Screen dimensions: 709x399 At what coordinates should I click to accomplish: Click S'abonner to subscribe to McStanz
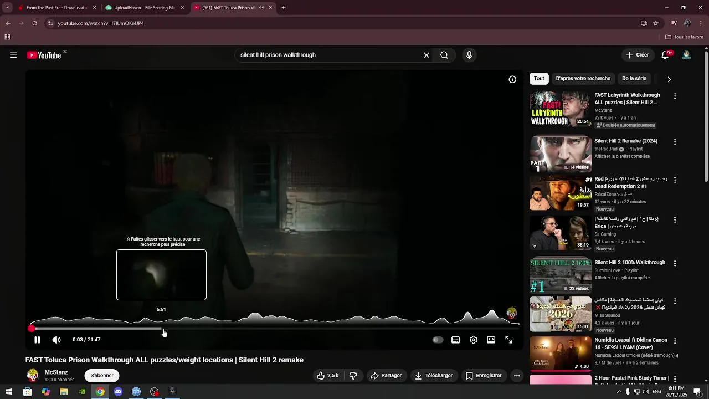(x=102, y=375)
